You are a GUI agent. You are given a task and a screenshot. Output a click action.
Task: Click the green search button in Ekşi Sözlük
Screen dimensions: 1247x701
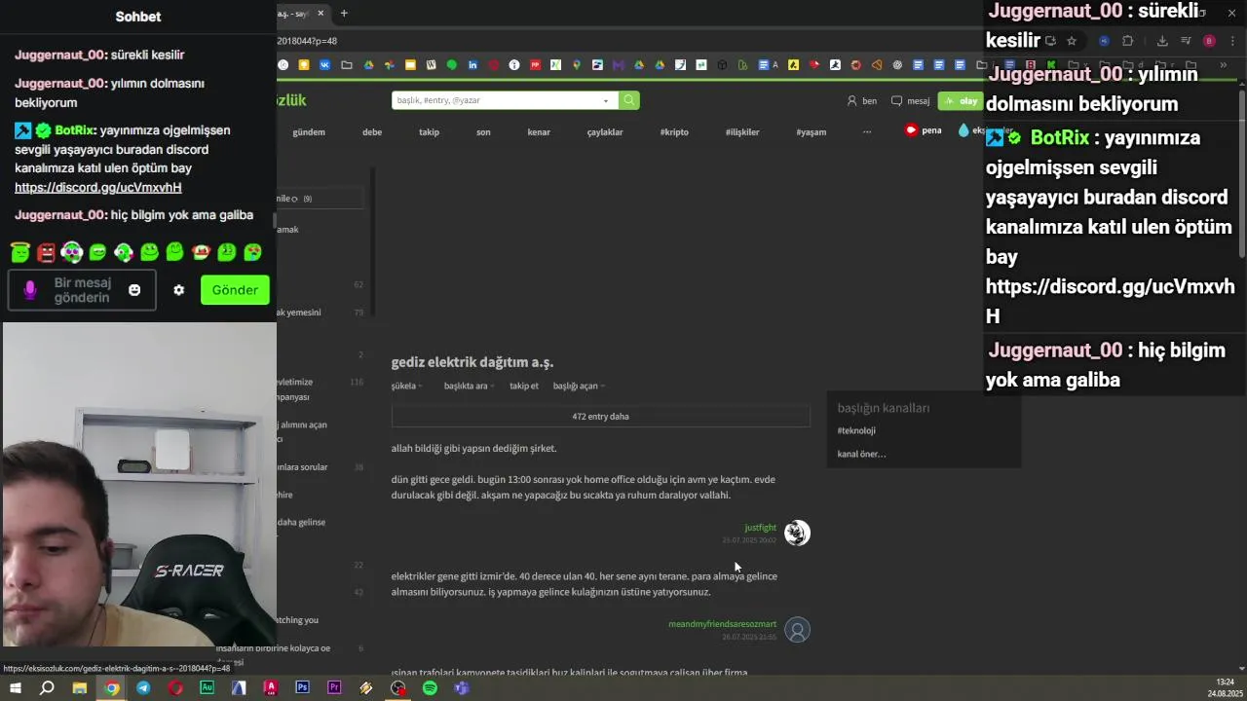tap(629, 100)
